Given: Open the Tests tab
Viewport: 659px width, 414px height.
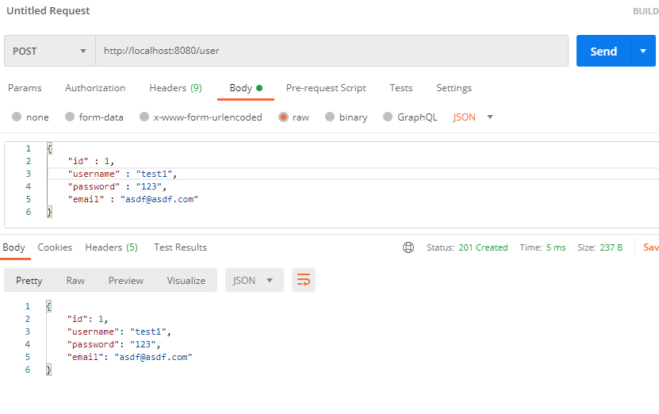Looking at the screenshot, I should pos(401,88).
